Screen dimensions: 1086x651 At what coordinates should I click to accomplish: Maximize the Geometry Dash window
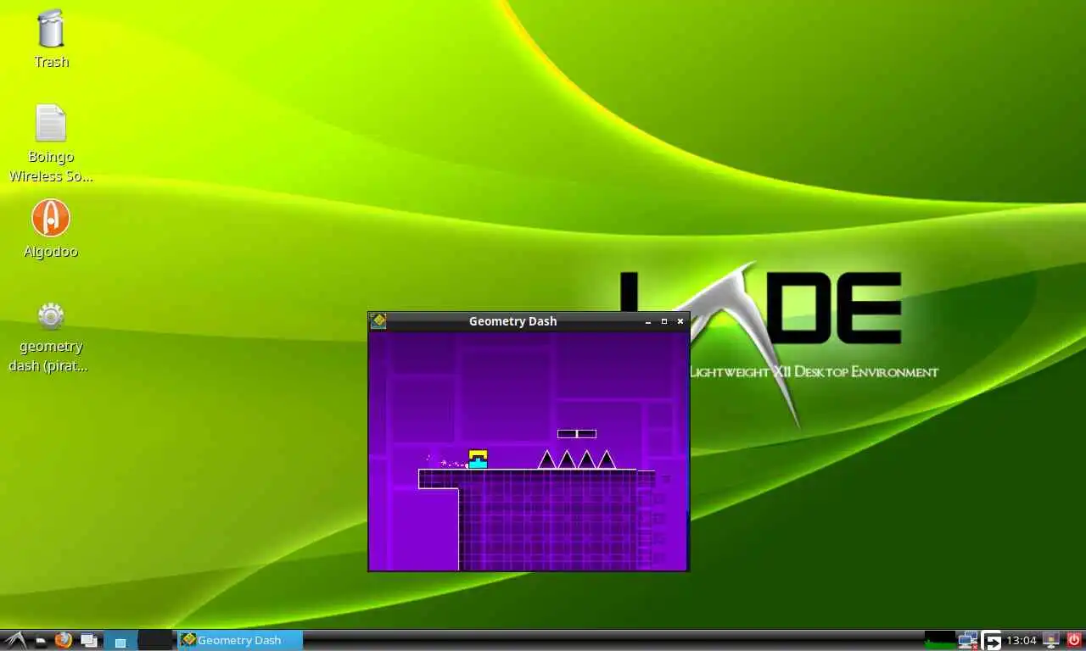(x=664, y=321)
